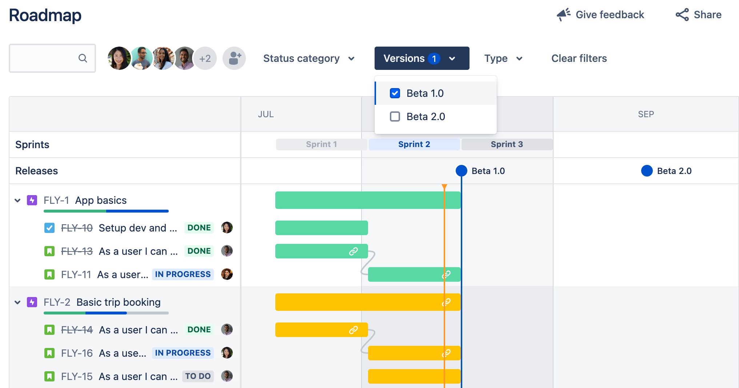
Task: Click the progress bar under FLY-2
Action: [105, 313]
